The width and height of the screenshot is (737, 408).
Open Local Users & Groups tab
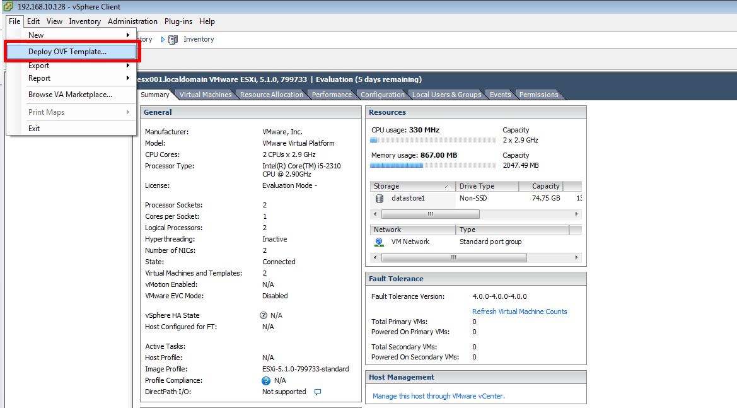(x=446, y=95)
